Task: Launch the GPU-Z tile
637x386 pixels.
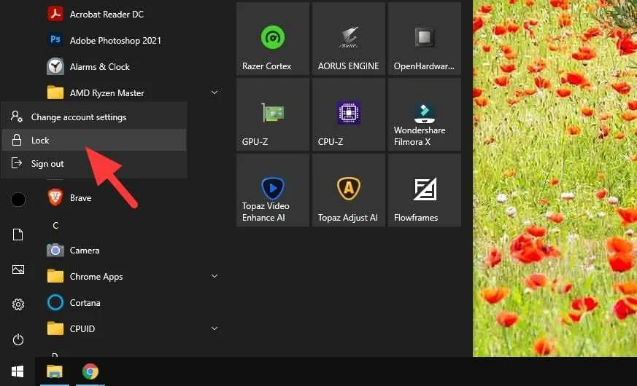Action: point(273,114)
